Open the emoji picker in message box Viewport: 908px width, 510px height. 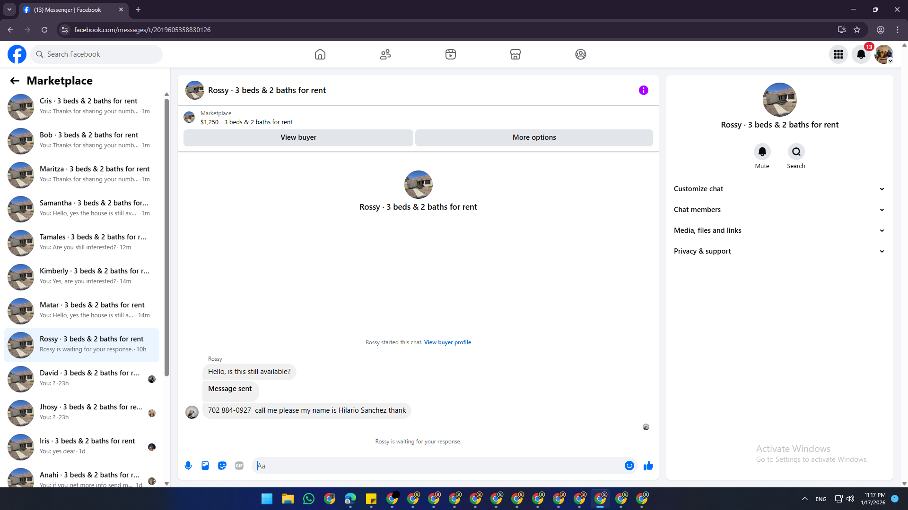629,466
